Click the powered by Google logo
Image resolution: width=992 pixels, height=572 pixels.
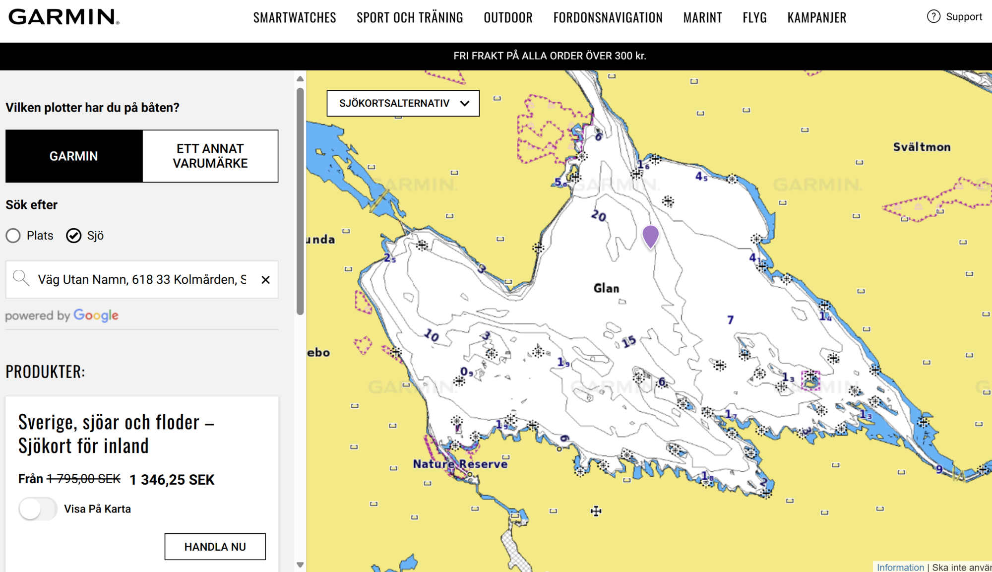[62, 316]
